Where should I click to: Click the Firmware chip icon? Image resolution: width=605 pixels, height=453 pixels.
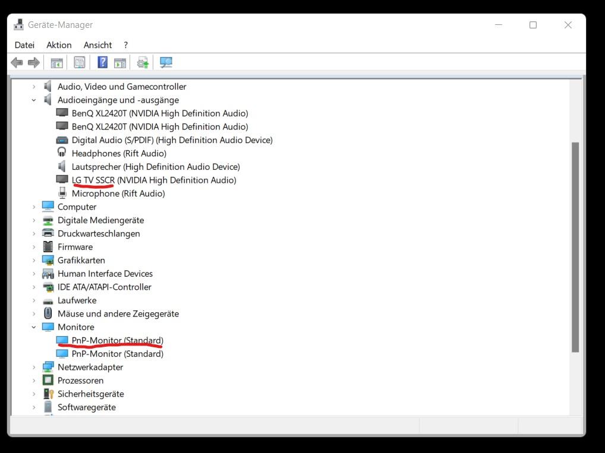48,247
